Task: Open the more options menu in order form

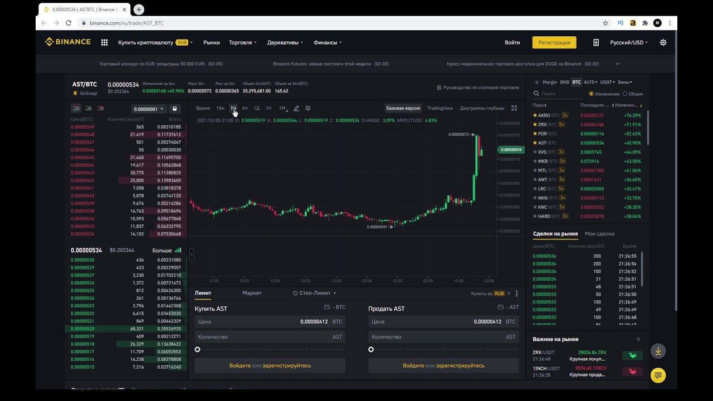Action: click(516, 294)
